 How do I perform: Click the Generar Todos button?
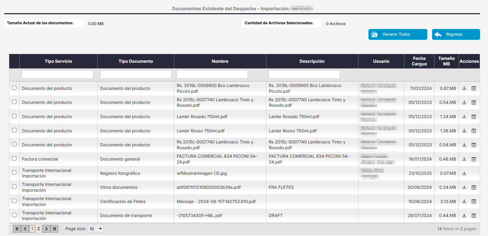tap(397, 34)
